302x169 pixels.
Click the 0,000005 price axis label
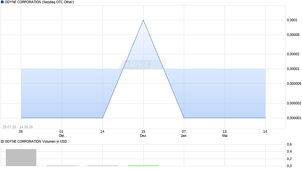(294, 84)
